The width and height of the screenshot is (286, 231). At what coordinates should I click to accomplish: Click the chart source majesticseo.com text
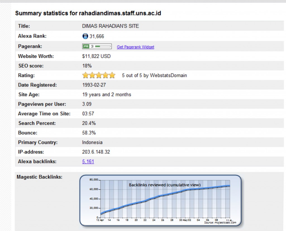220,222
